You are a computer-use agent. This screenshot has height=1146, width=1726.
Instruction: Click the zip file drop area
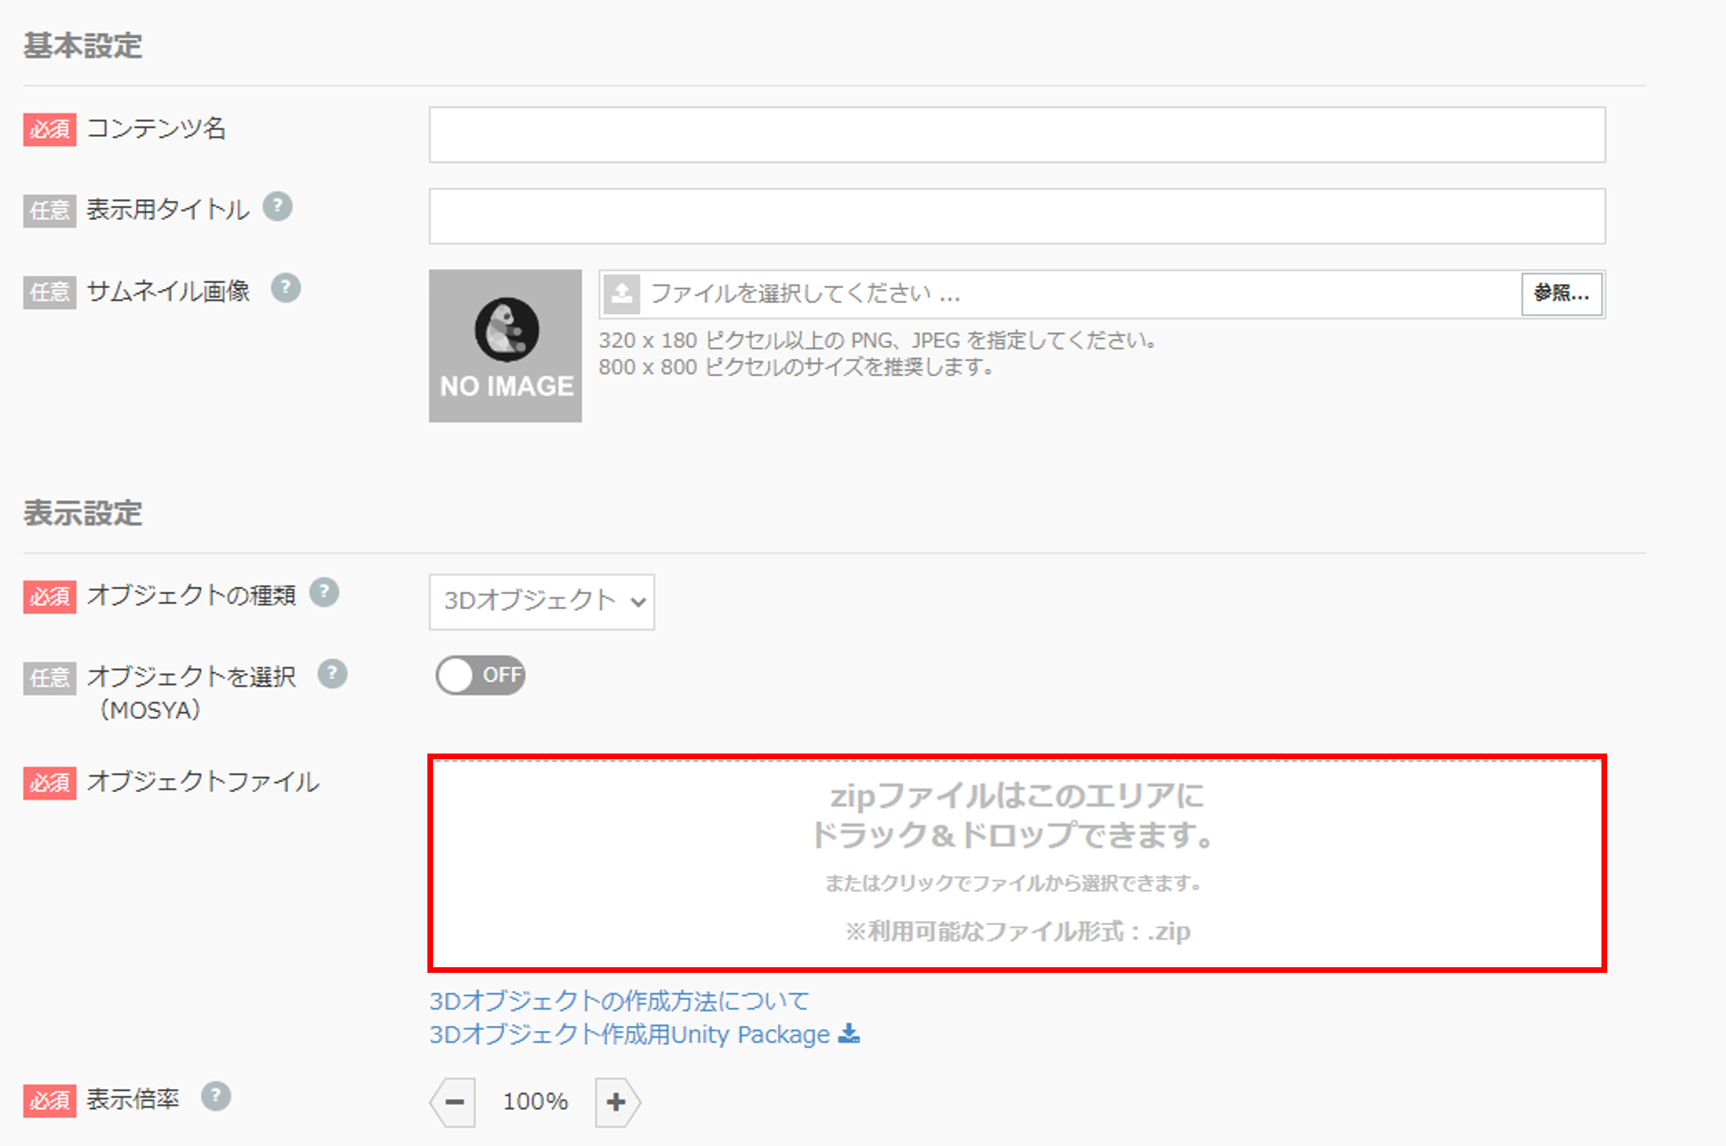pos(1016,863)
